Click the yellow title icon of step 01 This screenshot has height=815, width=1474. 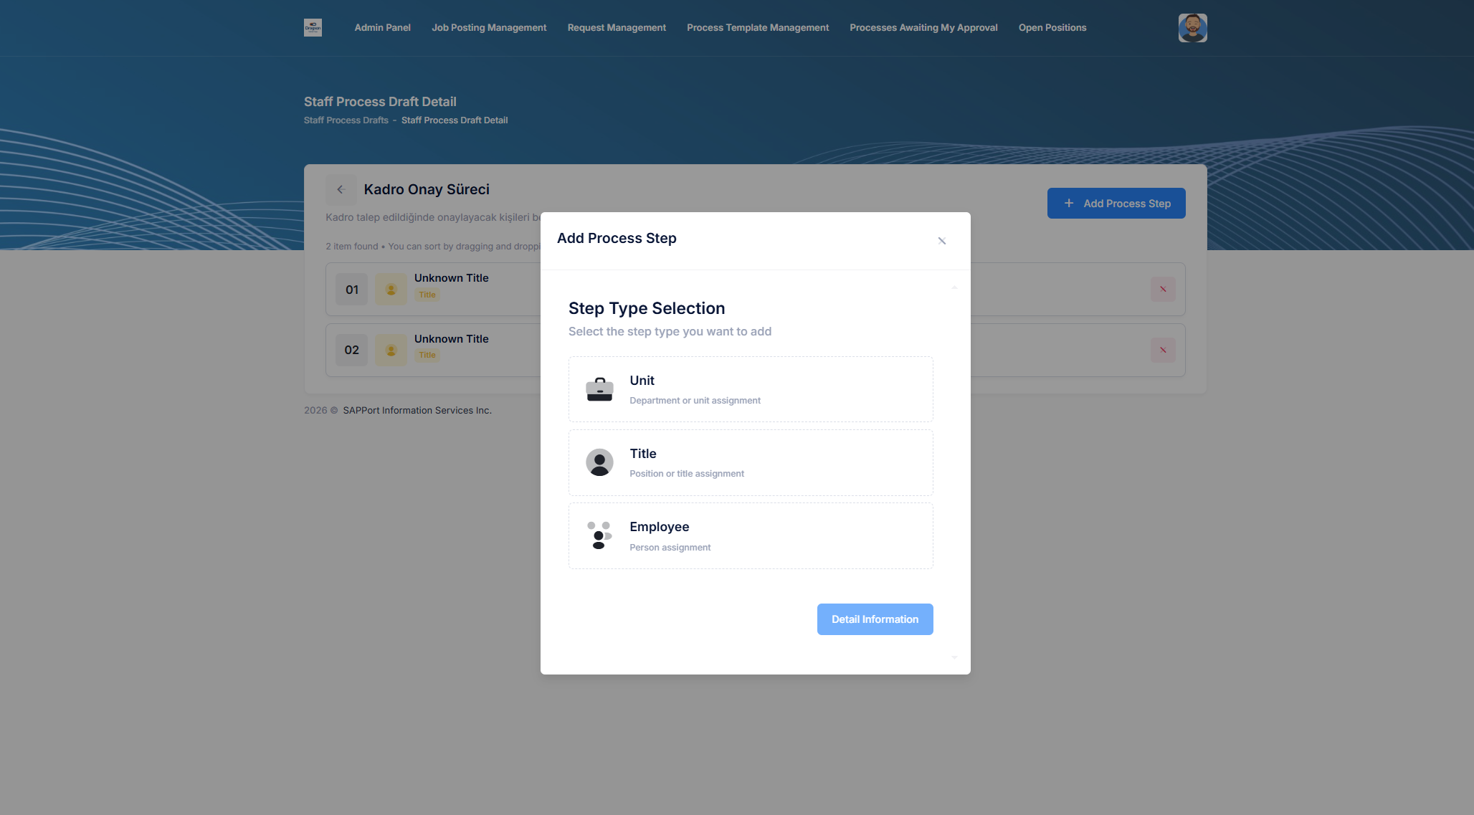pos(391,290)
